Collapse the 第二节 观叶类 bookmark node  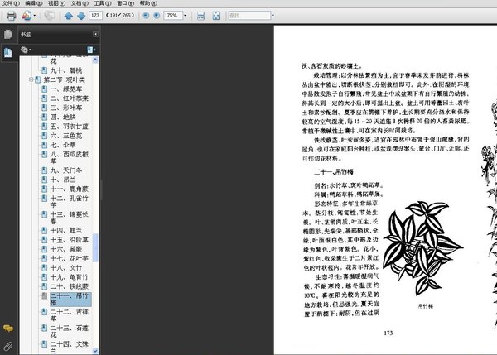[x=31, y=79]
